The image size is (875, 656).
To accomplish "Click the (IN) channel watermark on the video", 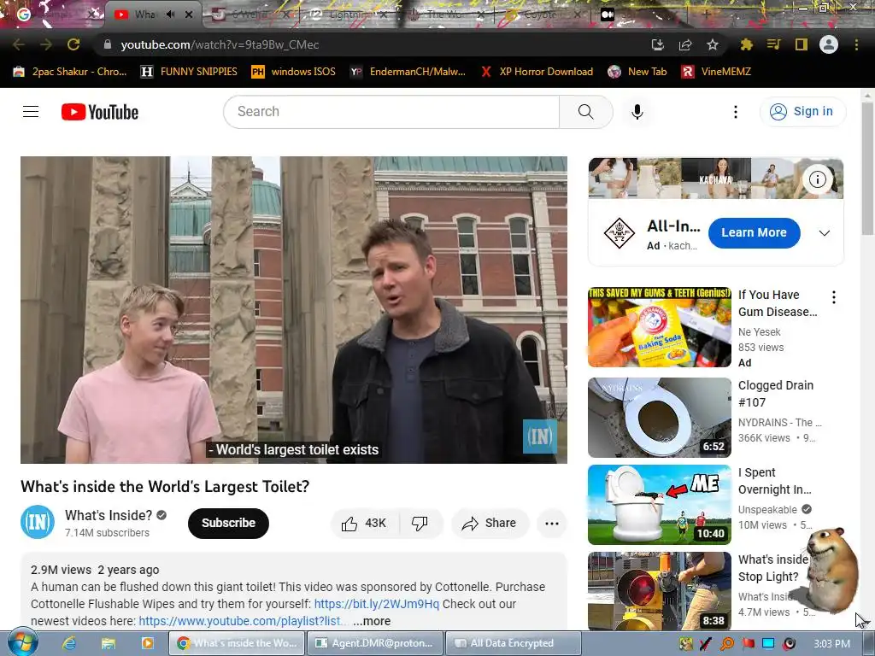I will [x=539, y=436].
